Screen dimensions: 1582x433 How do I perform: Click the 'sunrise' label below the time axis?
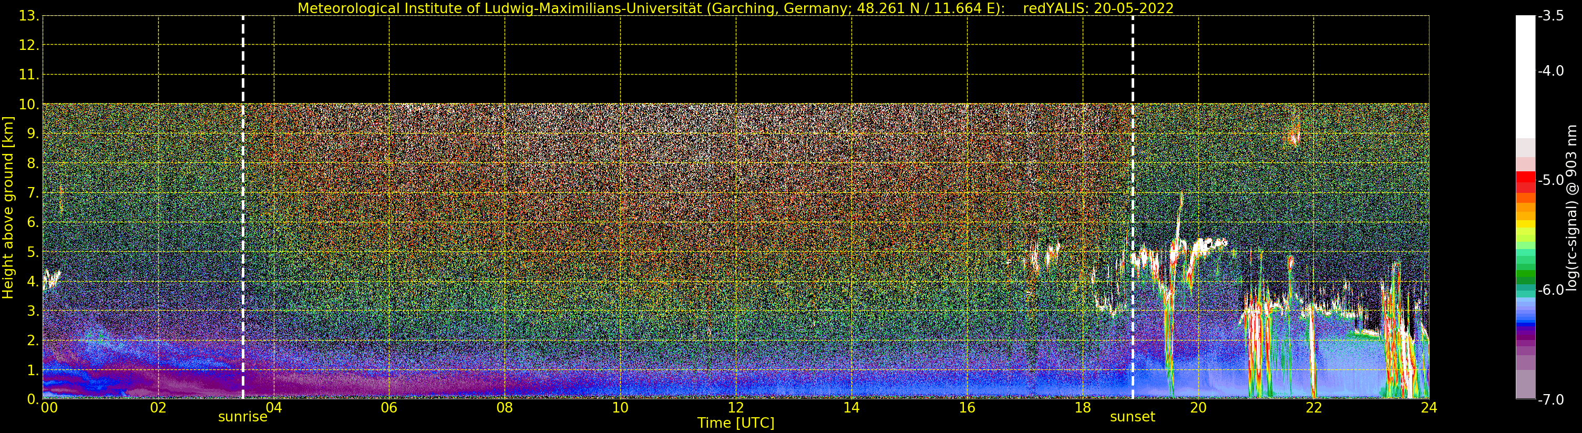243,417
